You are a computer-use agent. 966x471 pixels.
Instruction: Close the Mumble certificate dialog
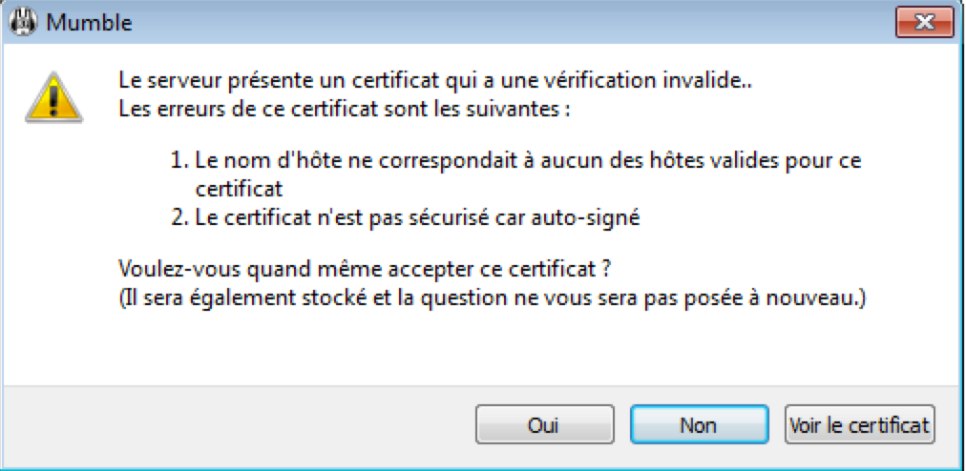(922, 20)
